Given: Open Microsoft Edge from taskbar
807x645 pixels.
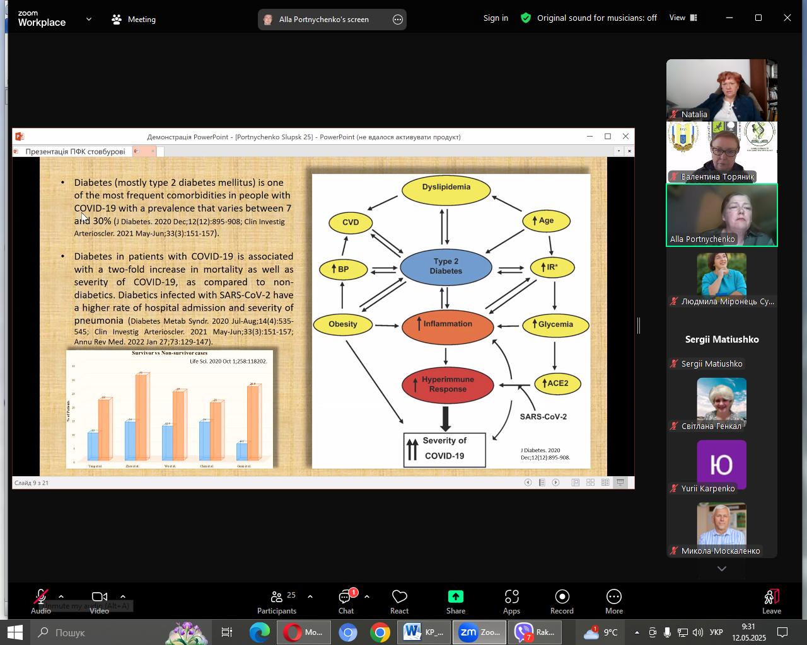Looking at the screenshot, I should point(259,632).
